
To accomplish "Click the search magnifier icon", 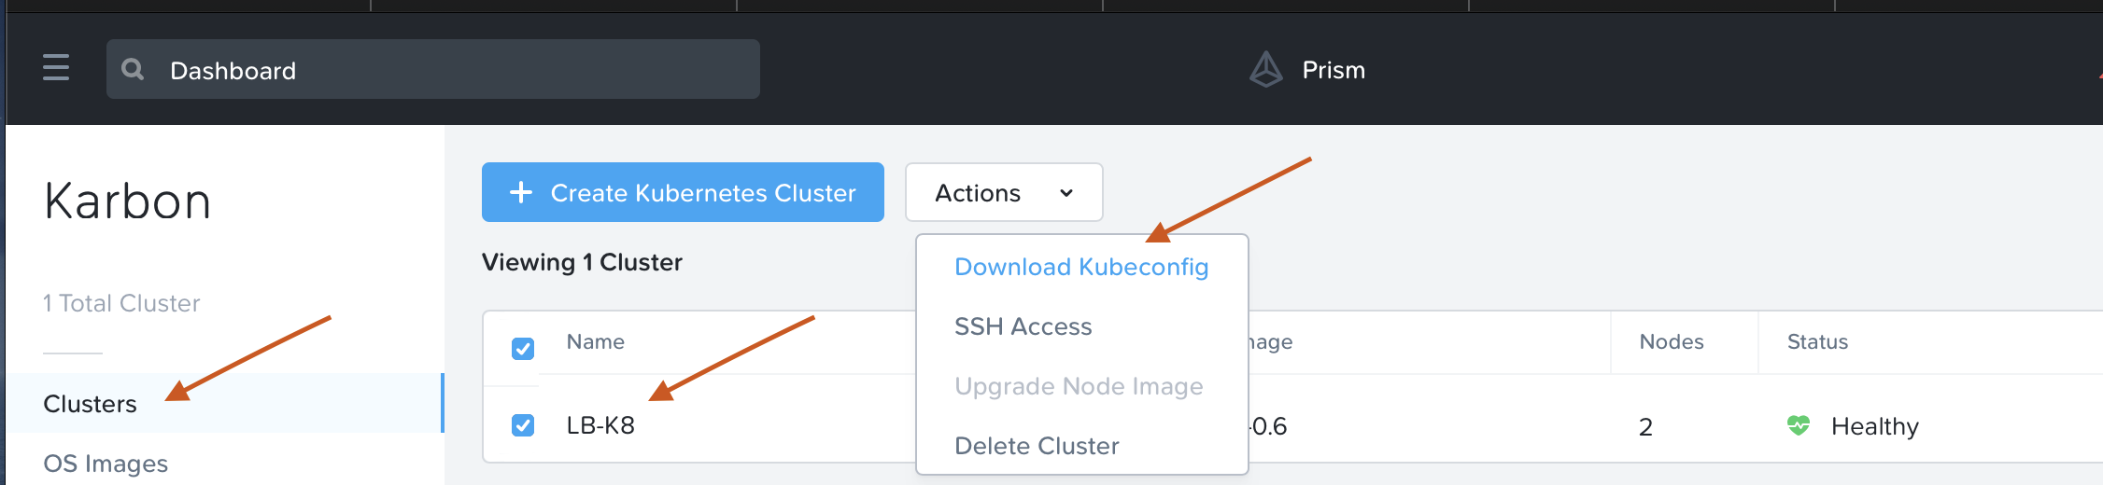I will tap(133, 69).
